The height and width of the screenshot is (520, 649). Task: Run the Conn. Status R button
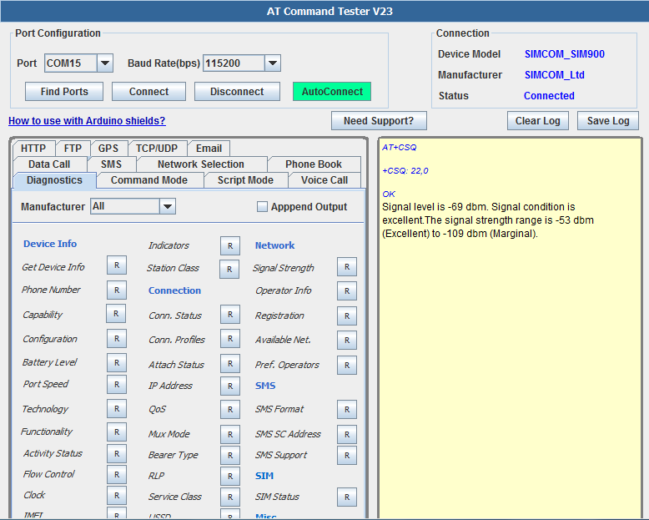click(x=230, y=315)
